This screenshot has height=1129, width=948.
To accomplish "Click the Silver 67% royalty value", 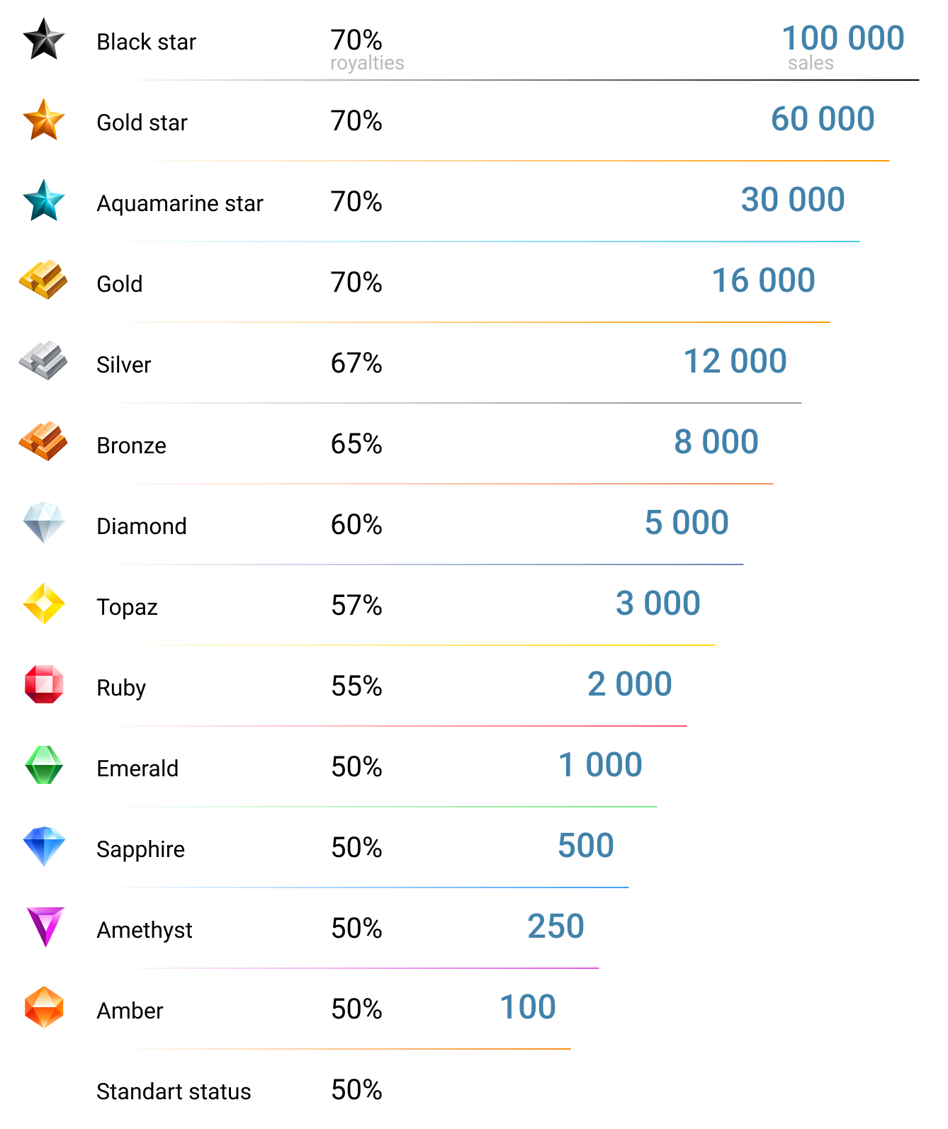I will click(356, 363).
